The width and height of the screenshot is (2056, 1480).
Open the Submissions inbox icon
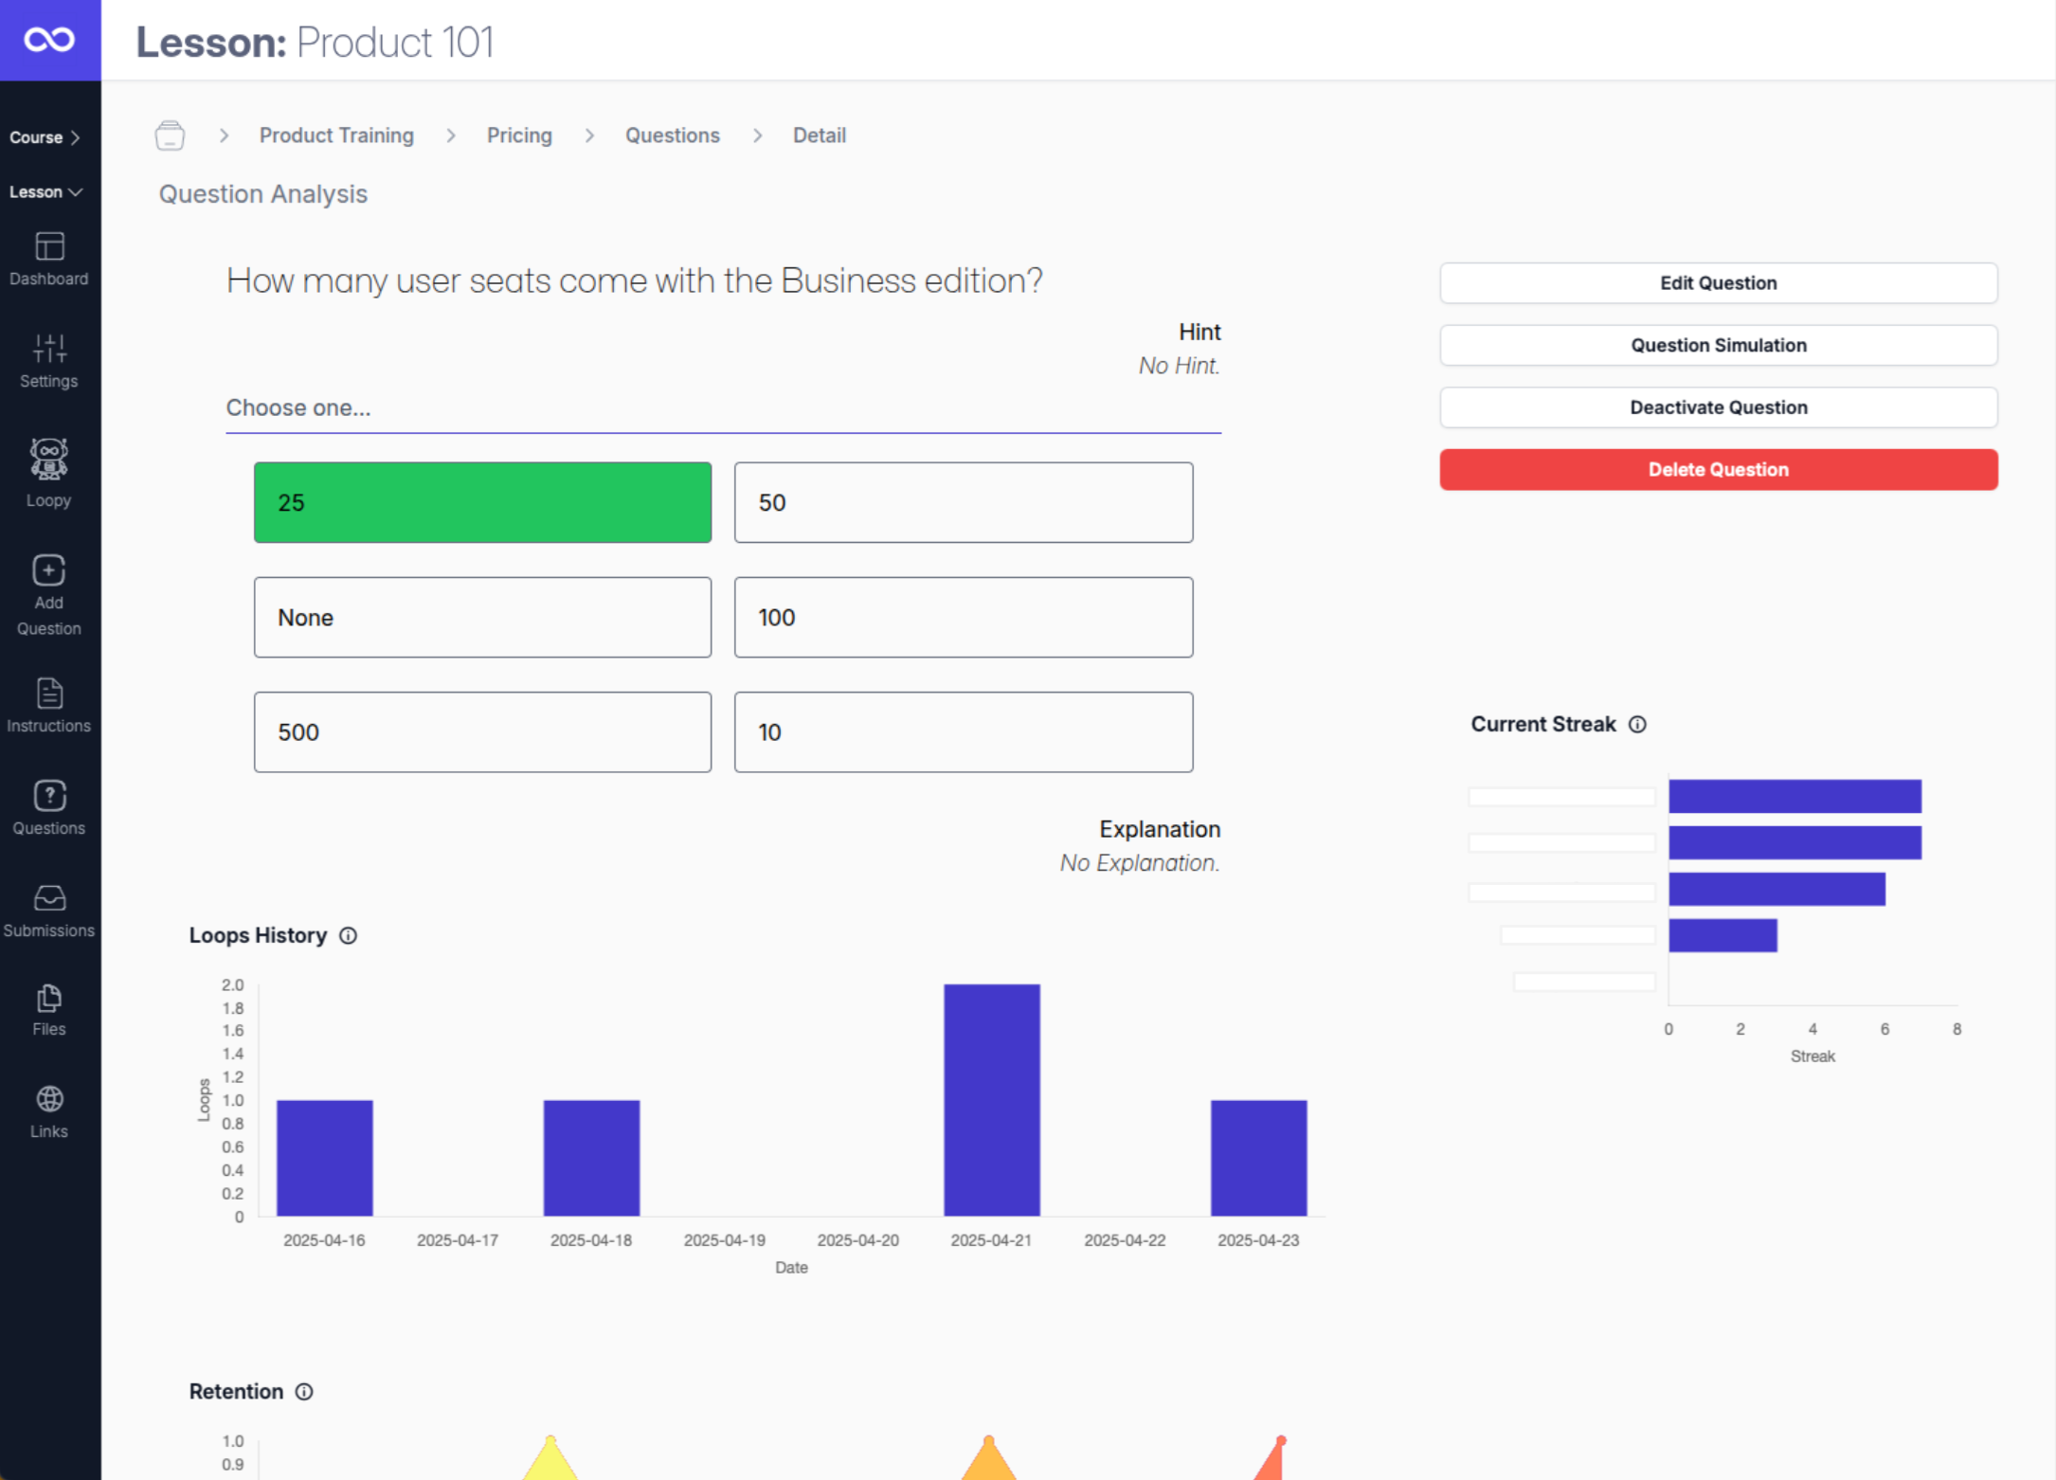(x=47, y=898)
